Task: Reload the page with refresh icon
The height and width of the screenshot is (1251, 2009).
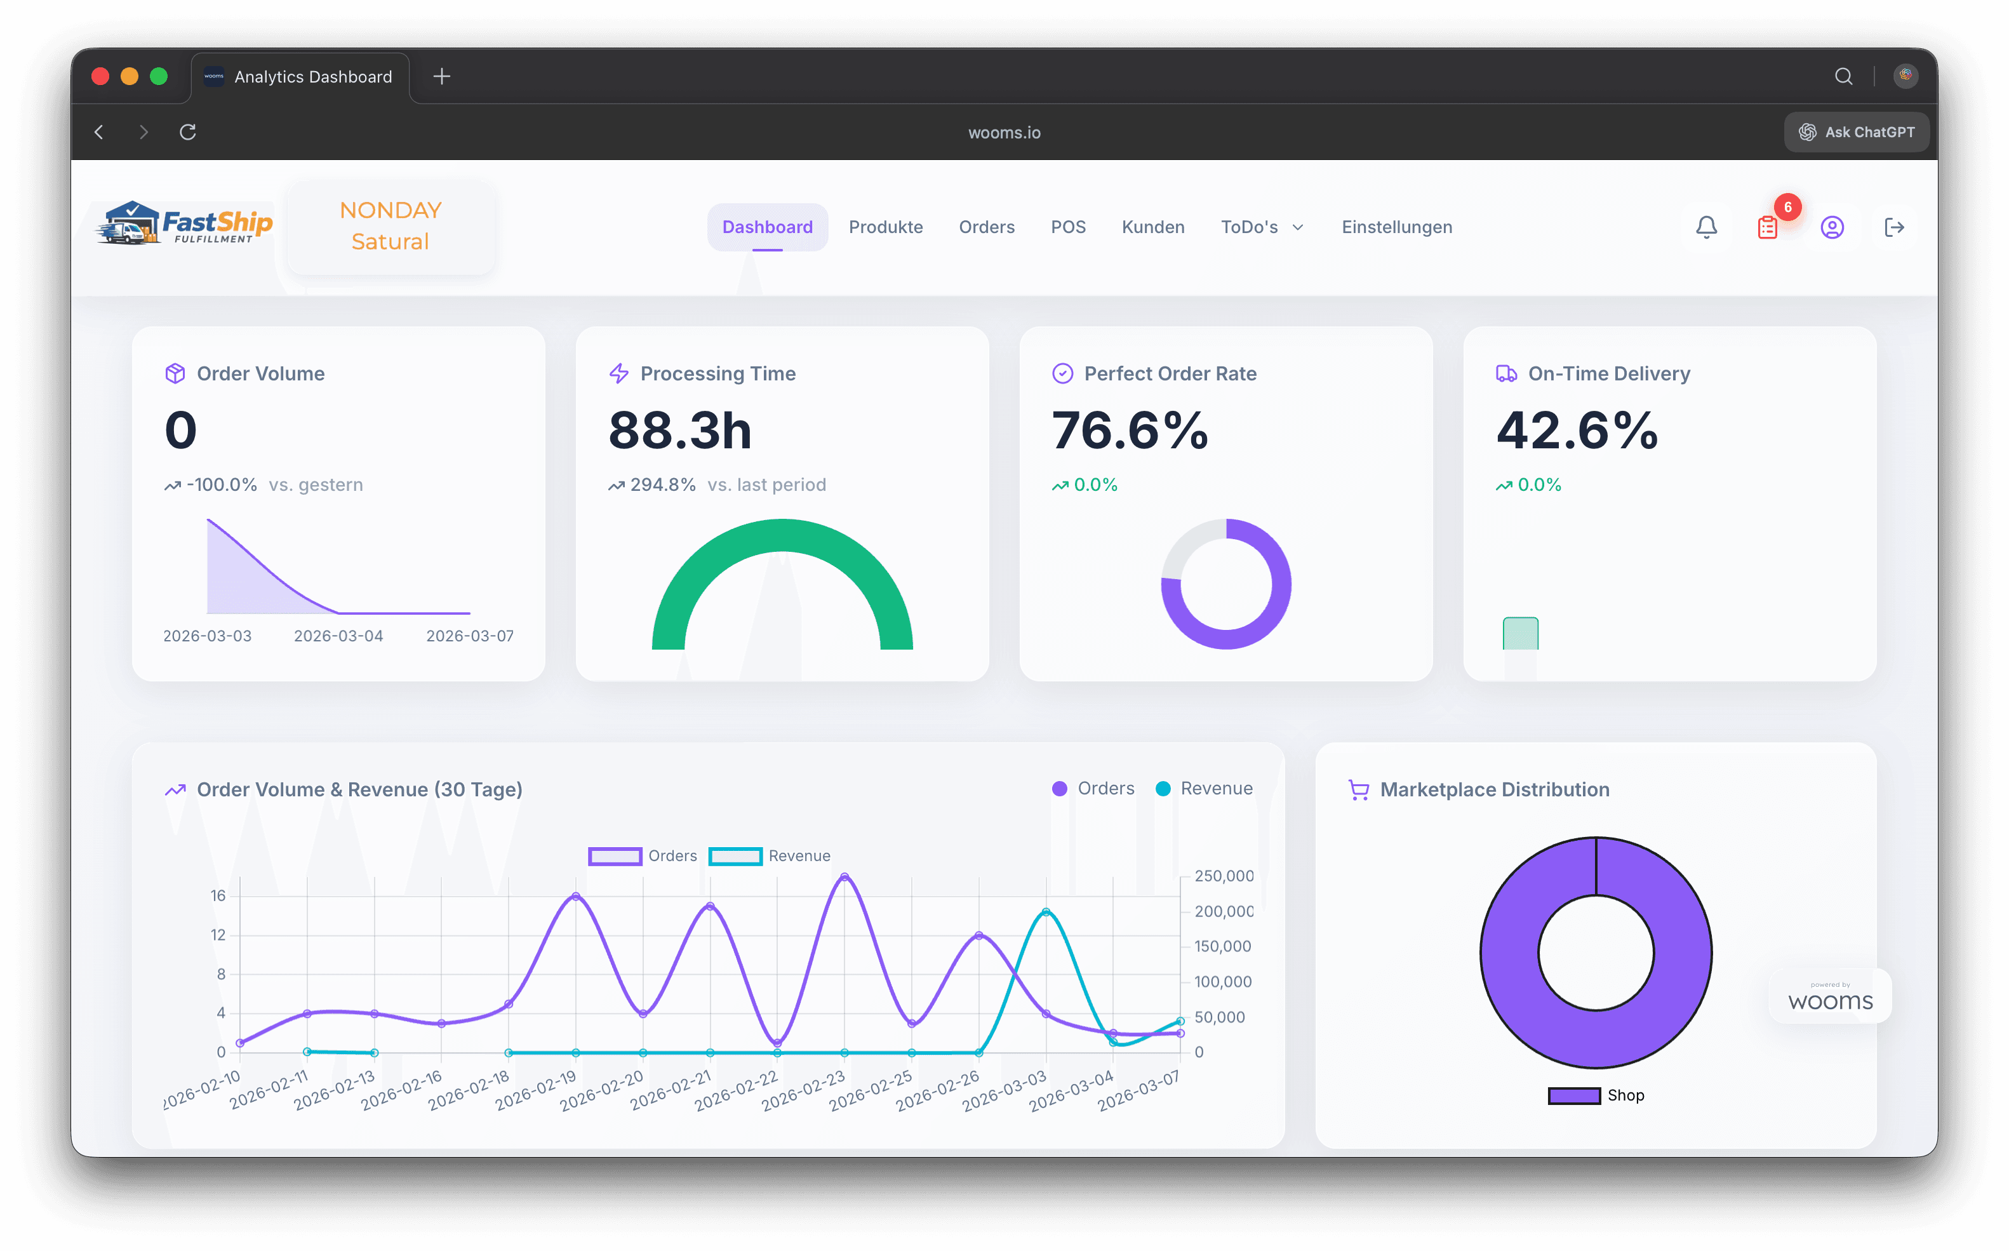Action: pyautogui.click(x=188, y=131)
